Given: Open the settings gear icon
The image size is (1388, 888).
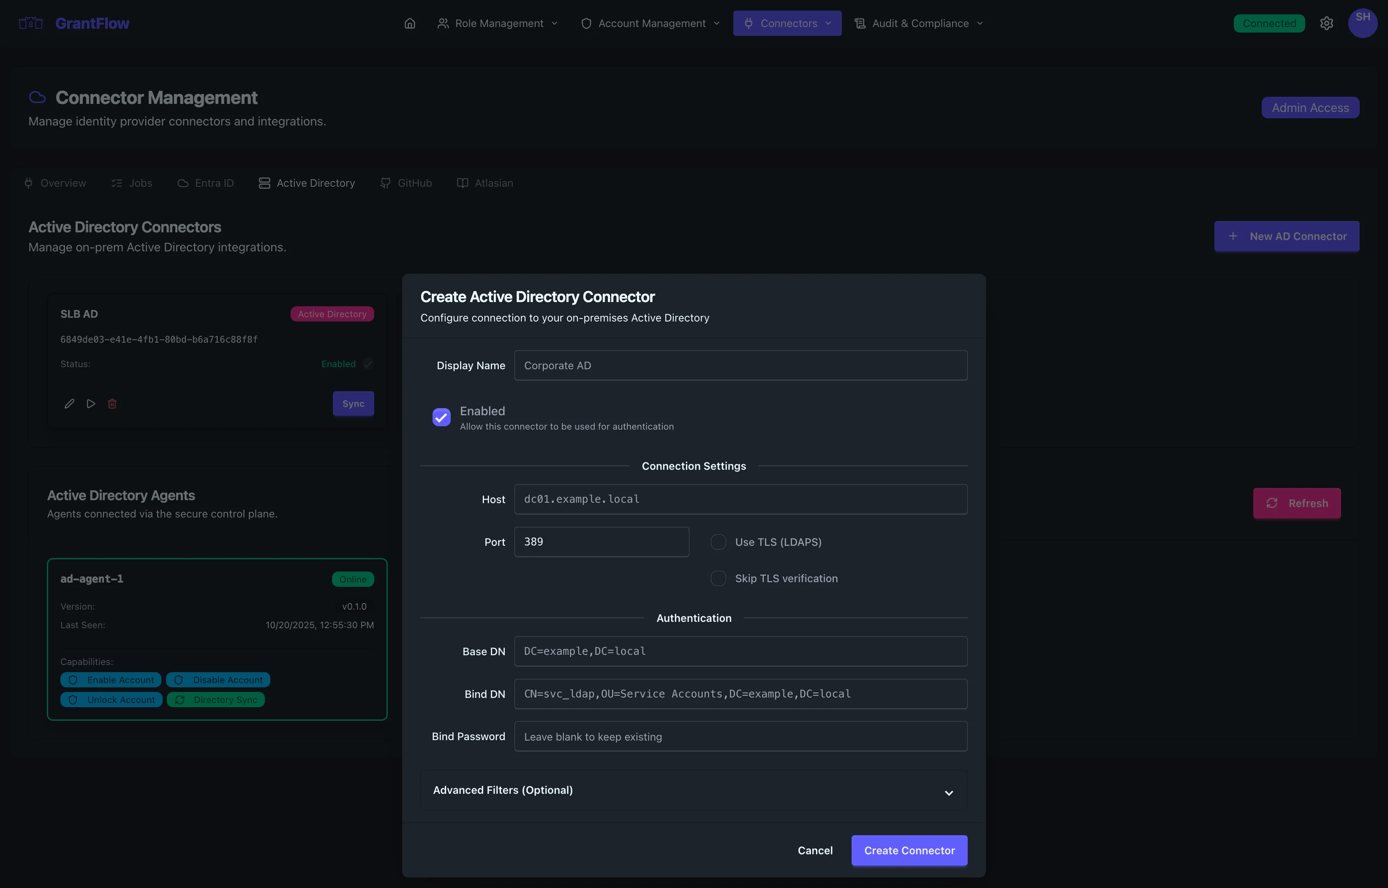Looking at the screenshot, I should pyautogui.click(x=1327, y=23).
